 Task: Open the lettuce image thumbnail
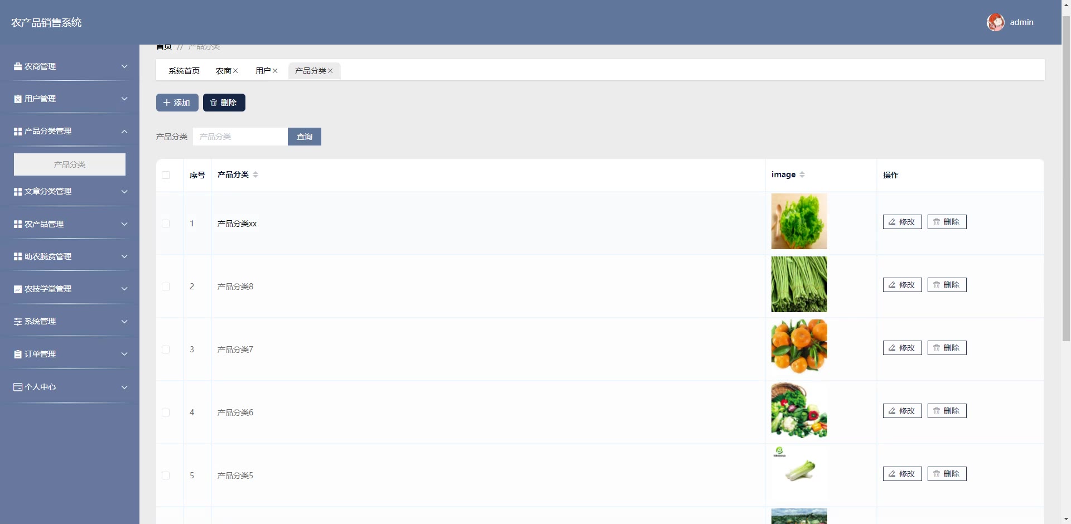coord(799,221)
